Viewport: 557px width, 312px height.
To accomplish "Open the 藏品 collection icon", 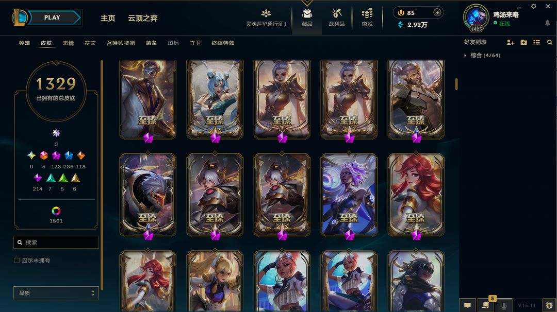I will pos(307,14).
